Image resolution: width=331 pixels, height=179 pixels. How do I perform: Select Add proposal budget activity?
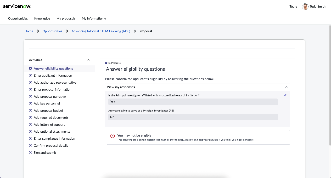click(48, 111)
